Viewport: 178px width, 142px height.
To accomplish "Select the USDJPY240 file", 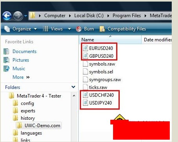I will tap(101, 103).
